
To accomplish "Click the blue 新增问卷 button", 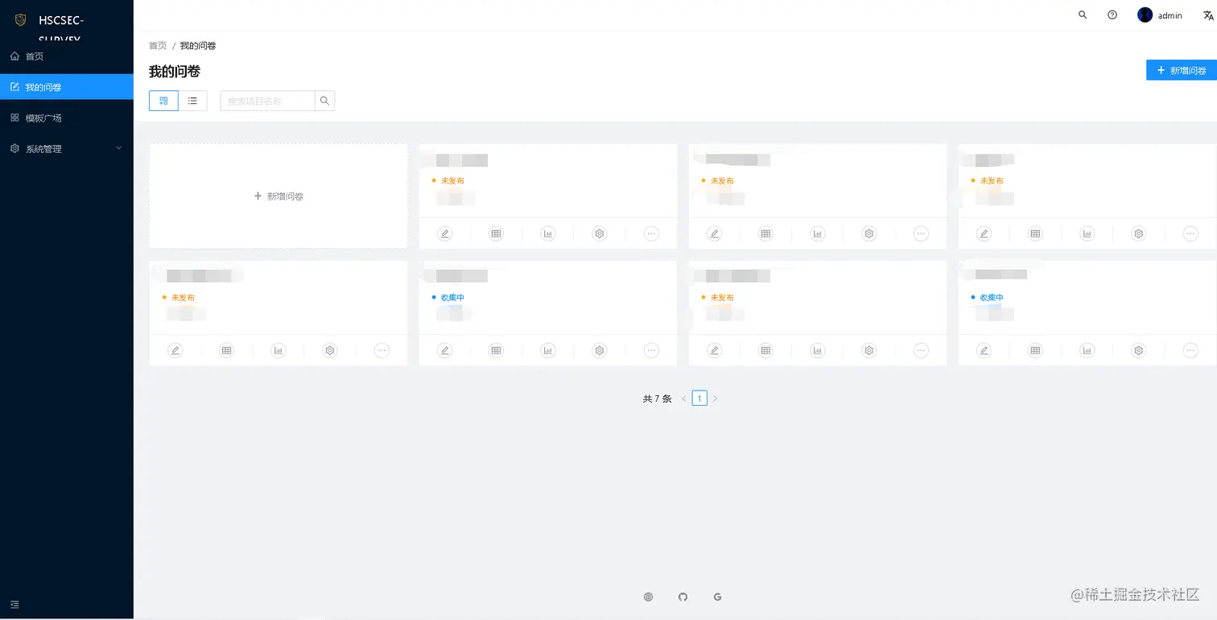I will pos(1182,71).
